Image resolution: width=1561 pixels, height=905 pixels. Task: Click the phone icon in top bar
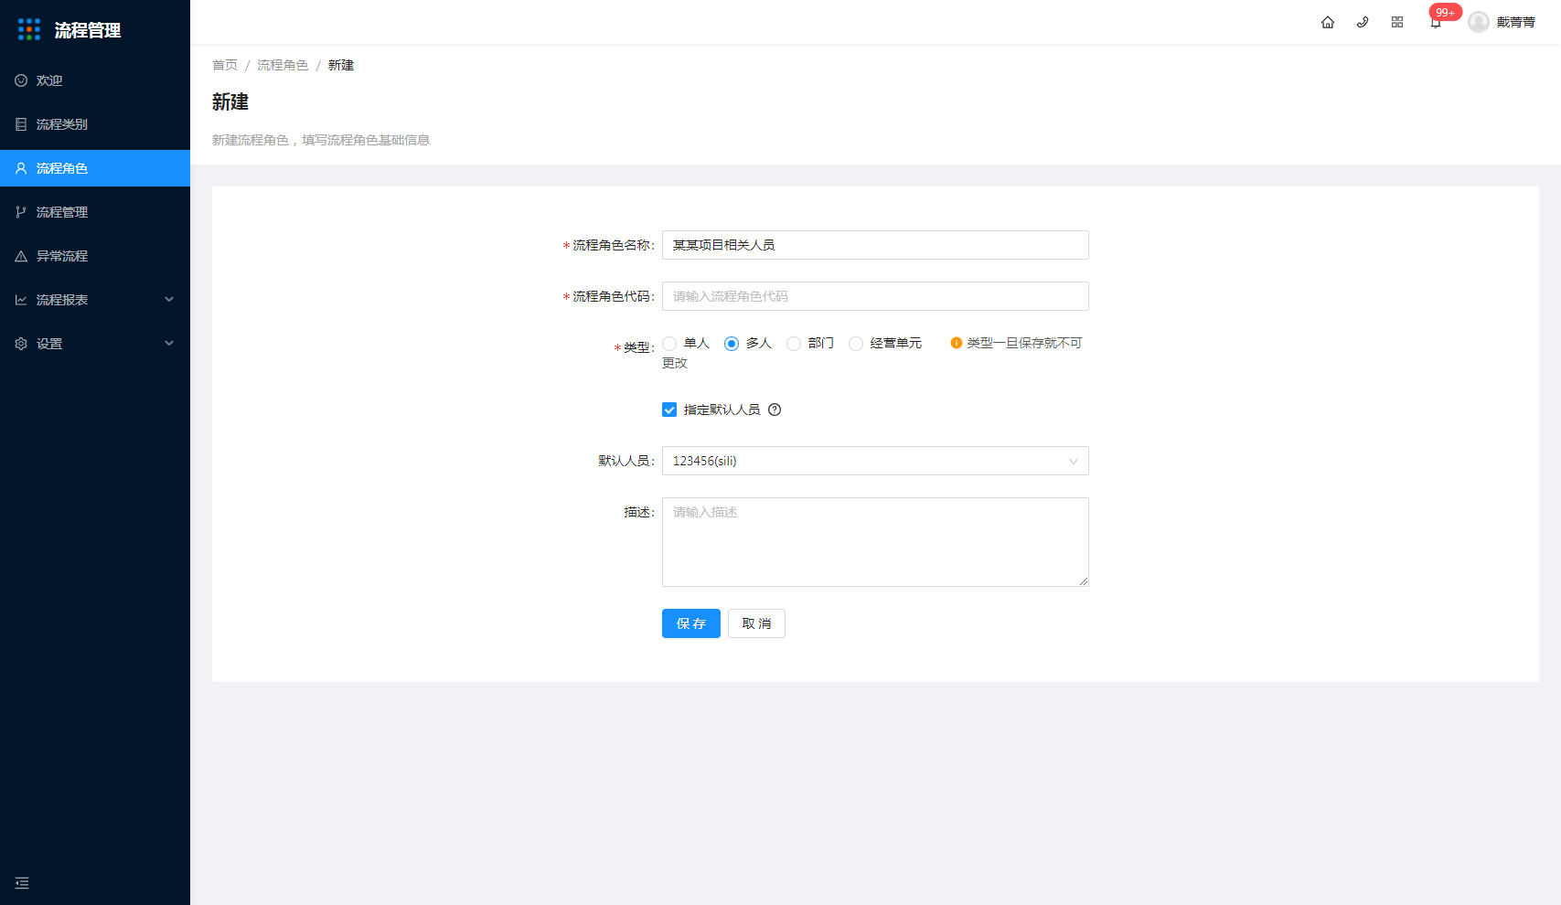1363,22
